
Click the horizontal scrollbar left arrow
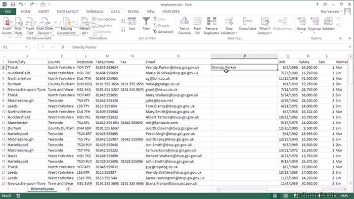pos(218,189)
